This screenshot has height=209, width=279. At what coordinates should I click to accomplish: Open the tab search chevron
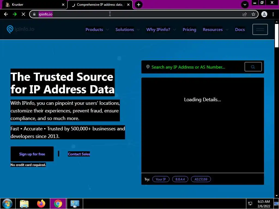[245, 5]
